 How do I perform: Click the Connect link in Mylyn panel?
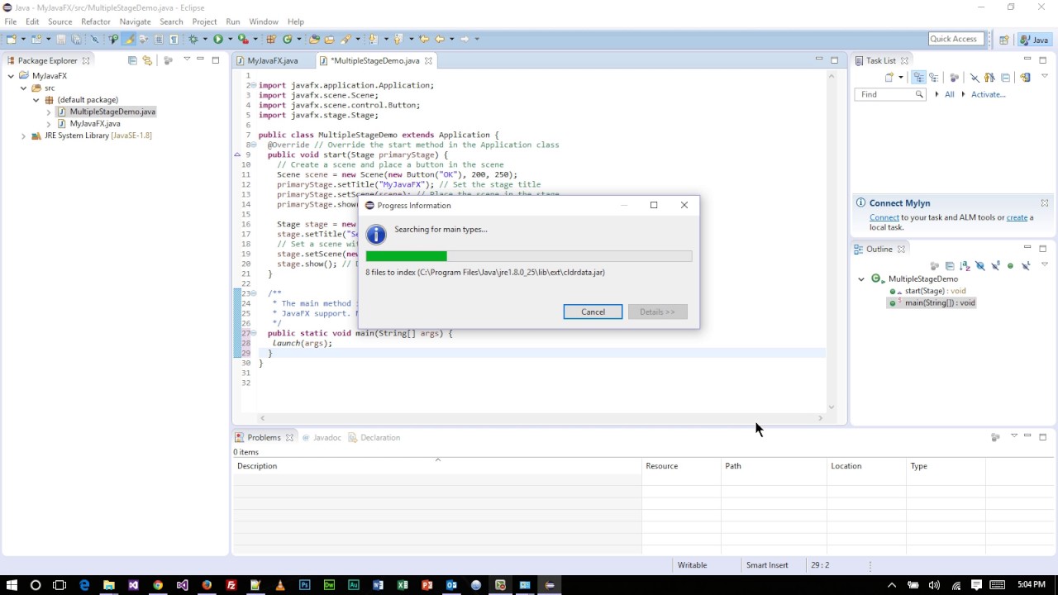(x=884, y=217)
